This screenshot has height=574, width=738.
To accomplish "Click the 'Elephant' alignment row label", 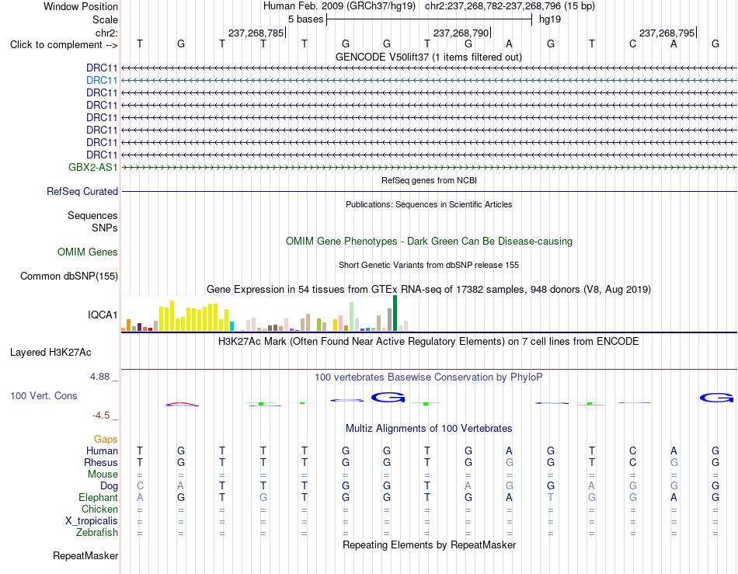I will [x=98, y=497].
